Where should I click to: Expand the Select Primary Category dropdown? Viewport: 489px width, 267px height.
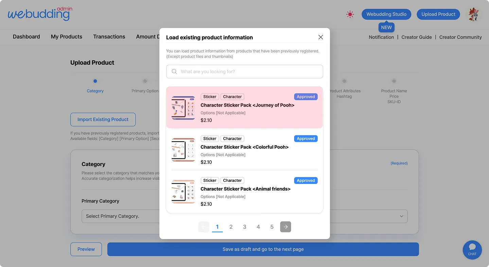[245, 216]
